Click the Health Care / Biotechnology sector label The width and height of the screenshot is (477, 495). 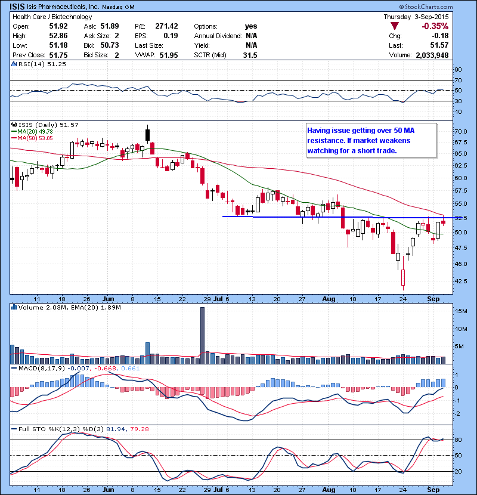pos(52,17)
